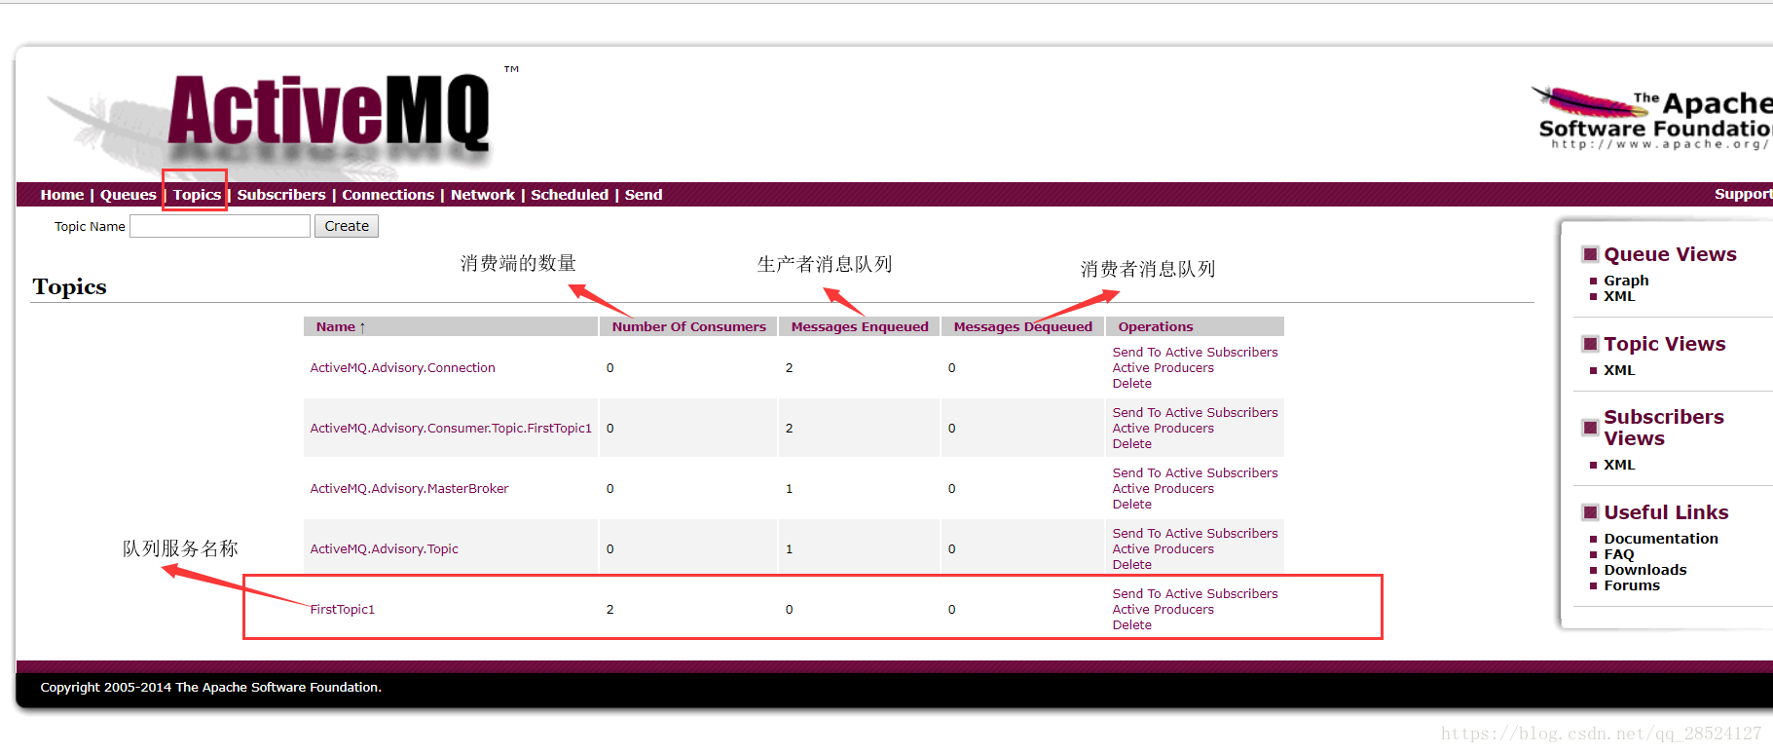This screenshot has height=753, width=1773.
Task: Open the FirstTopic1 topic
Action: click(x=343, y=610)
